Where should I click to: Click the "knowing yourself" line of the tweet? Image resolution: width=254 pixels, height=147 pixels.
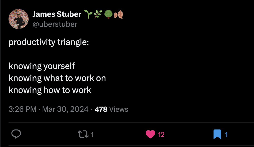tap(42, 66)
